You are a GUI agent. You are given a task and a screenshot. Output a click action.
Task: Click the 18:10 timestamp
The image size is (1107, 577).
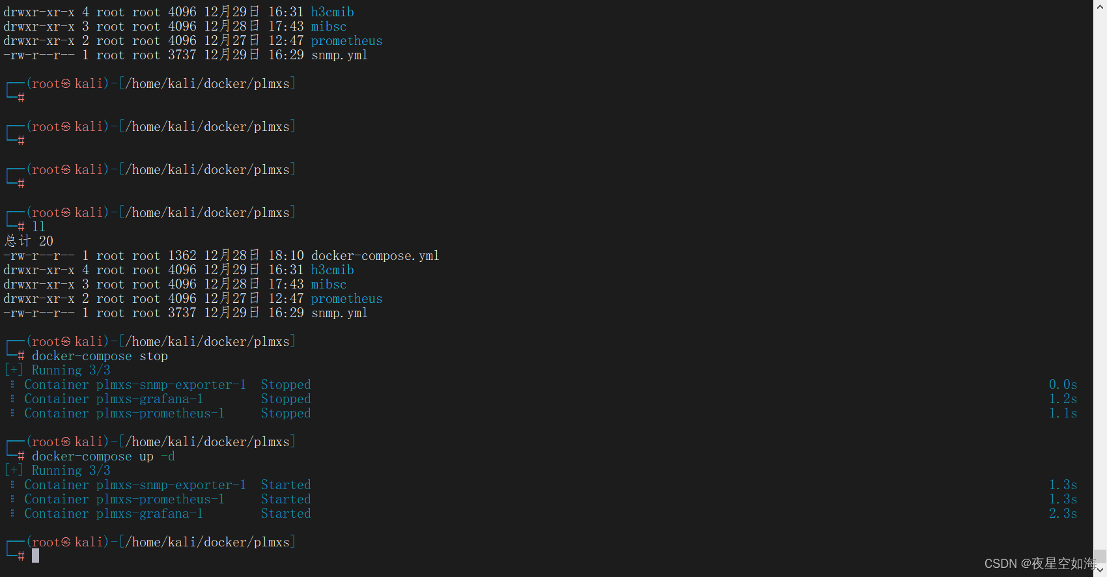point(286,255)
